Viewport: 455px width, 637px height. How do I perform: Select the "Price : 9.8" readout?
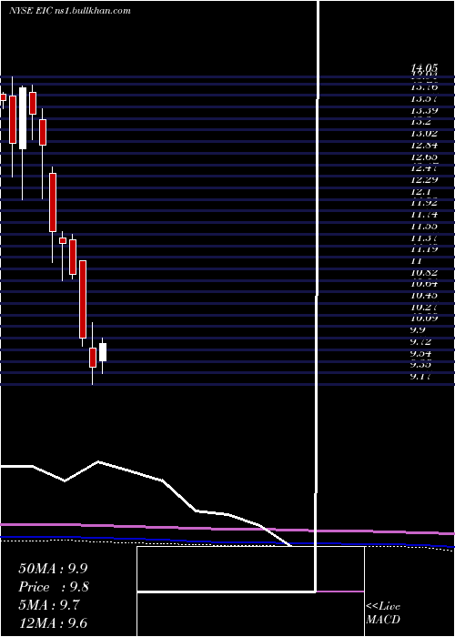[x=53, y=587]
